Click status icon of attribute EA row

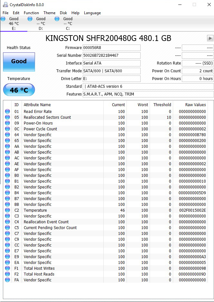click(x=7, y=262)
